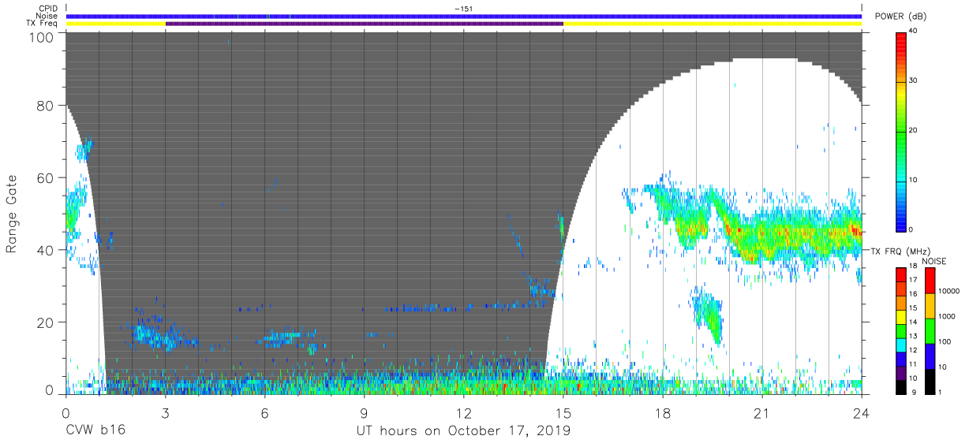Click the x-axis hour label '12'
This screenshot has height=447, width=969.
point(464,412)
